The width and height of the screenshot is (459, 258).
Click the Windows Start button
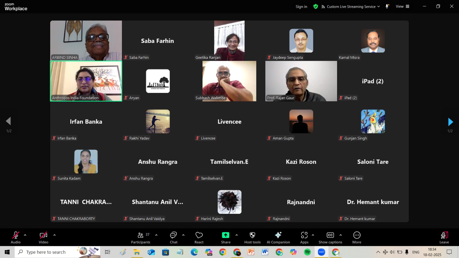click(x=7, y=252)
